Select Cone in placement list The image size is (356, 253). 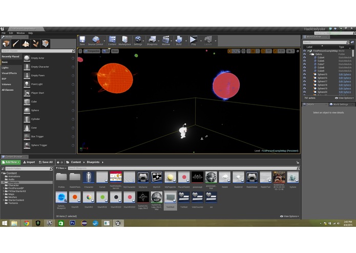click(x=49, y=128)
